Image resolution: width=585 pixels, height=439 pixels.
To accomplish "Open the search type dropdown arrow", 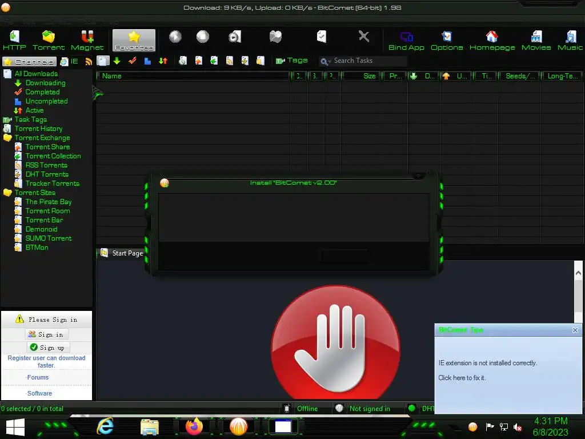I will 330,62.
